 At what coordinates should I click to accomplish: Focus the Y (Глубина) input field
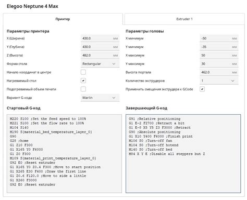tap(100, 47)
